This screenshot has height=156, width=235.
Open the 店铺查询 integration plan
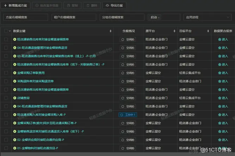pos(23,98)
